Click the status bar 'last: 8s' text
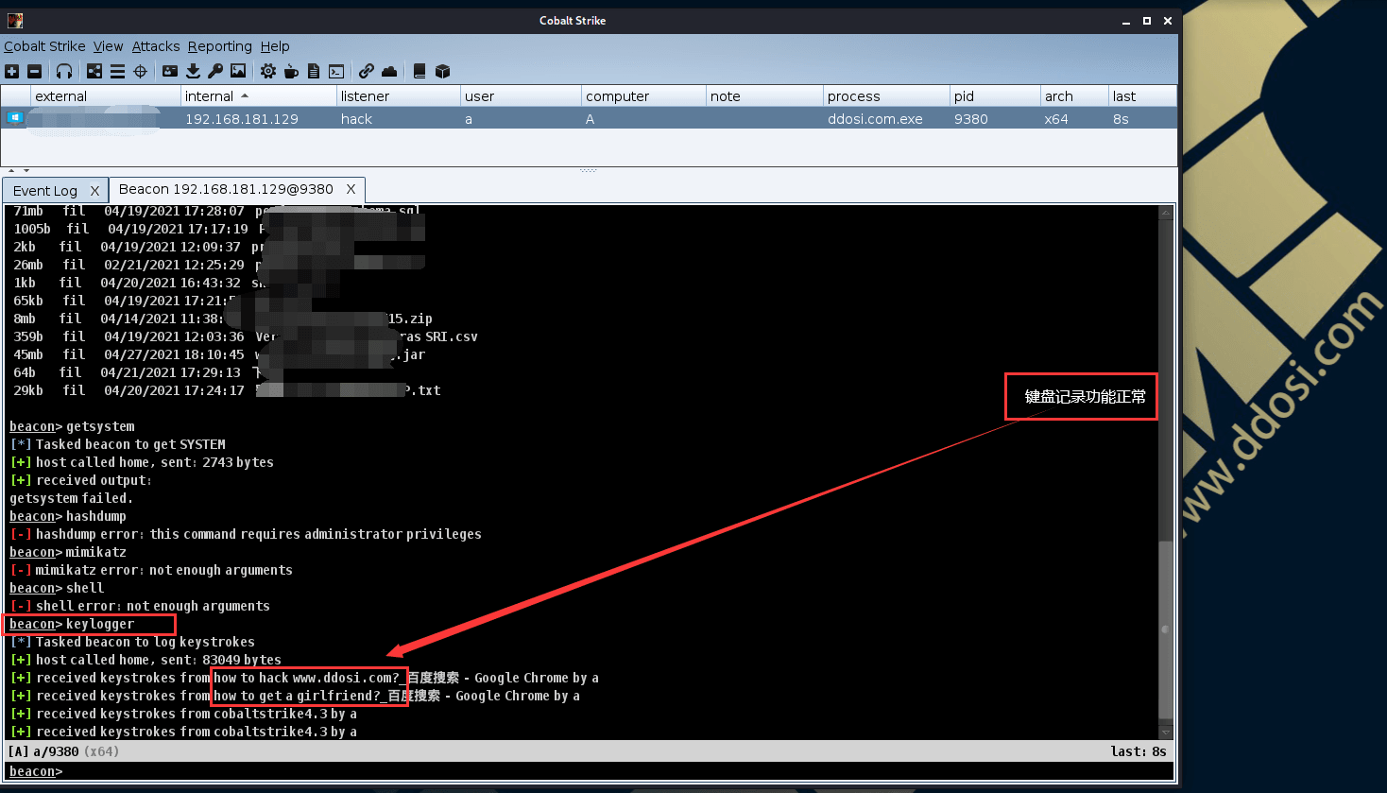This screenshot has height=793, width=1387. [x=1139, y=751]
